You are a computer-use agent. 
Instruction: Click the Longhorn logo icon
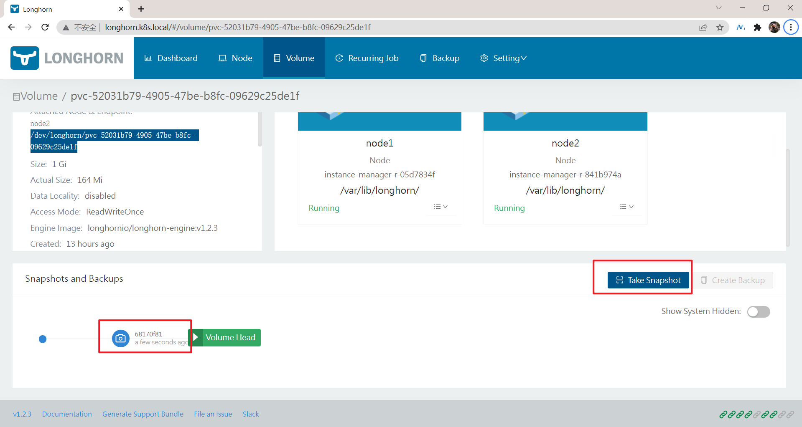[x=25, y=58]
